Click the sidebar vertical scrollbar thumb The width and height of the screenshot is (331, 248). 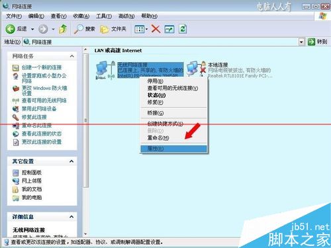tap(85, 120)
